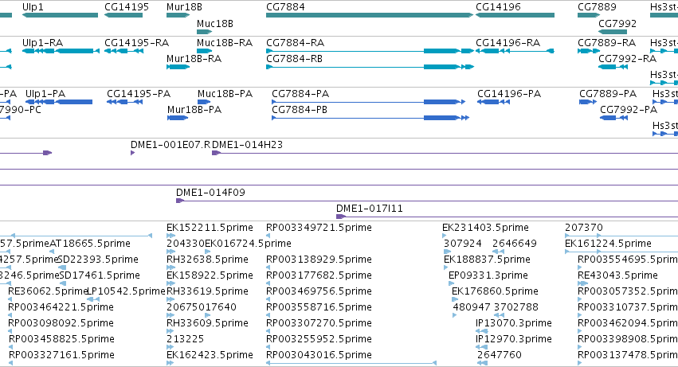
Task: Select the CG14196 gene arrow glyph
Action: pos(515,15)
